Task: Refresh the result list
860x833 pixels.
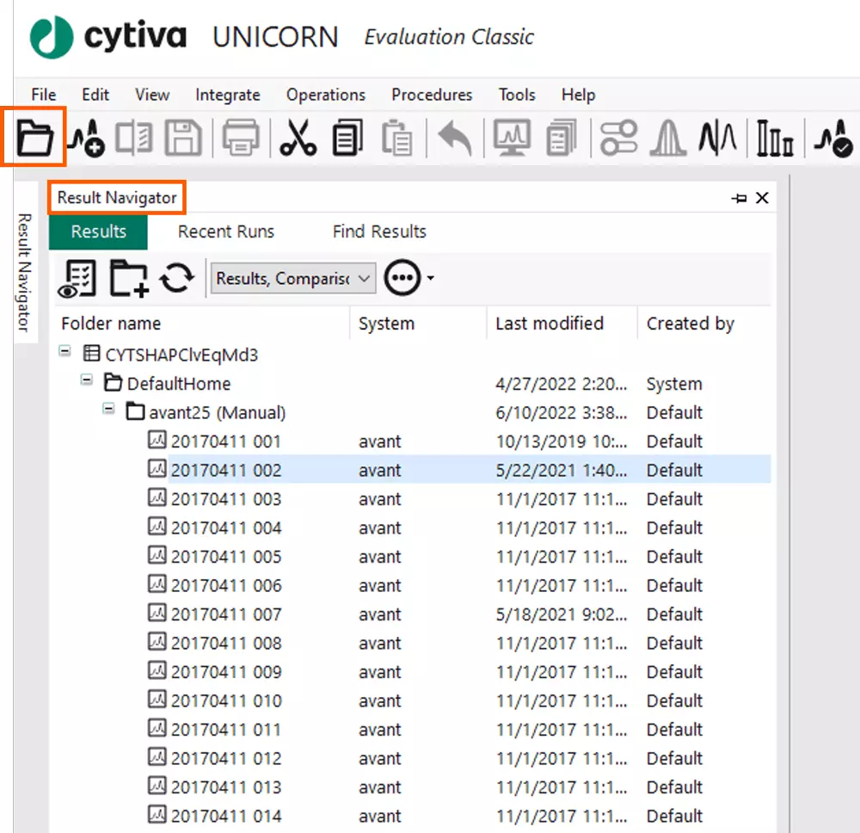Action: coord(178,277)
